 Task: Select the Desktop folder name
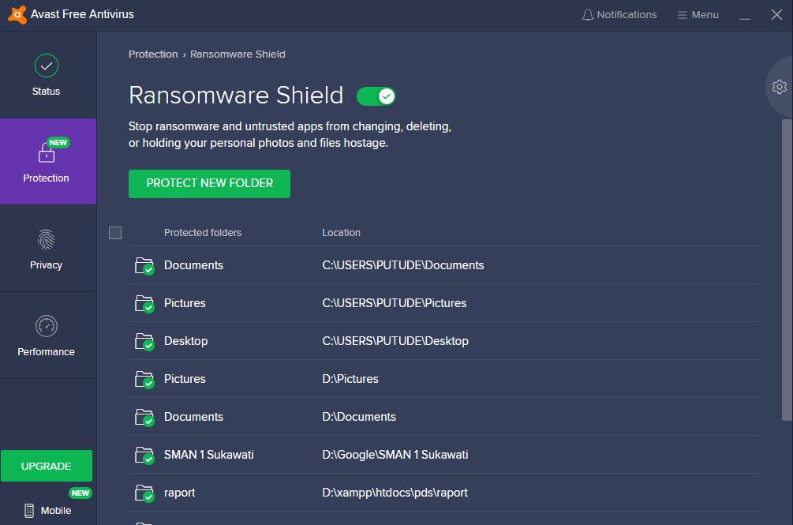tap(185, 341)
